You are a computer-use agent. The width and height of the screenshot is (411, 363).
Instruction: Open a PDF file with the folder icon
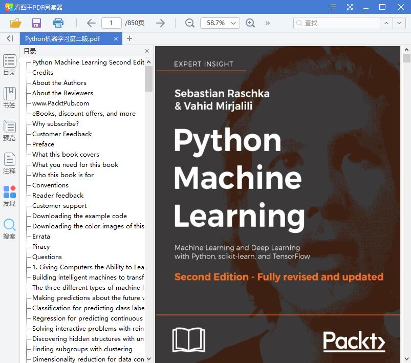click(15, 23)
